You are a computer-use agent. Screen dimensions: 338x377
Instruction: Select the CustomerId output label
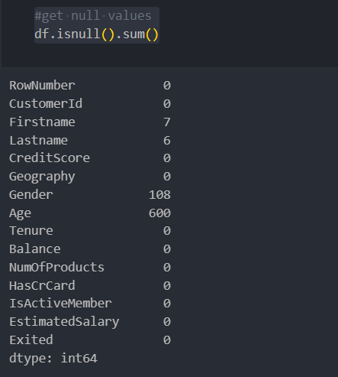[x=46, y=103]
